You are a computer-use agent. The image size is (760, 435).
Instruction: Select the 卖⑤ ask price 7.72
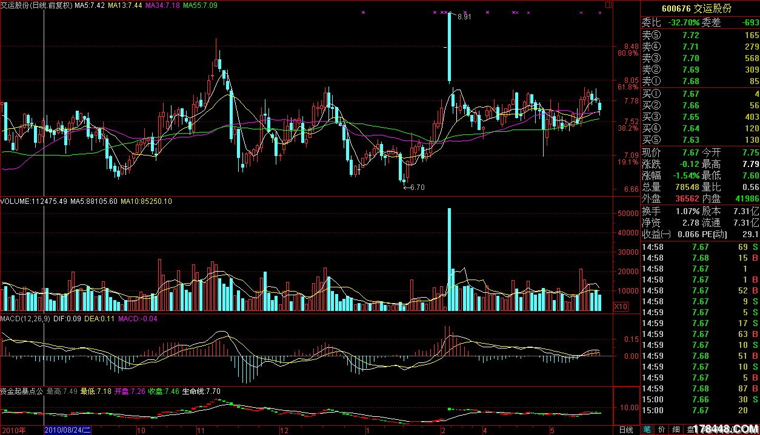(x=691, y=35)
